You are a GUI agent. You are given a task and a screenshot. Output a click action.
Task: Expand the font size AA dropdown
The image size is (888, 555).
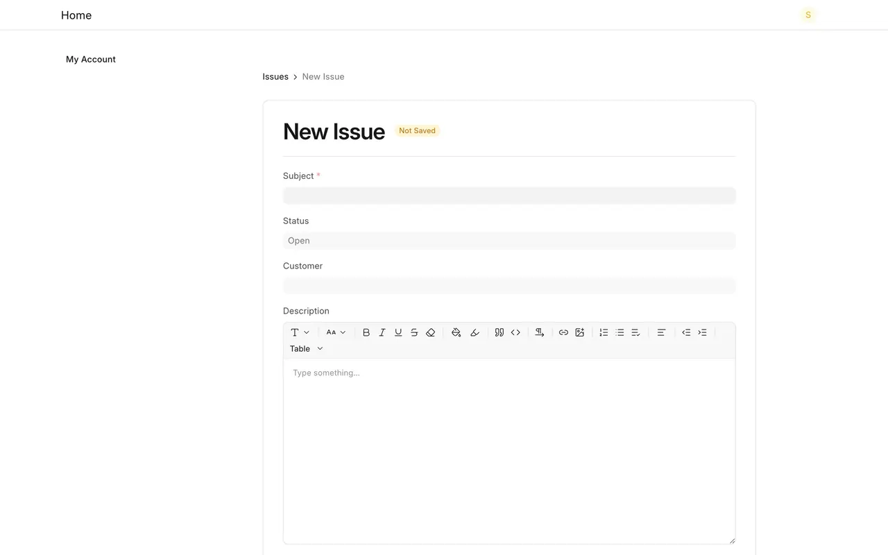(336, 332)
